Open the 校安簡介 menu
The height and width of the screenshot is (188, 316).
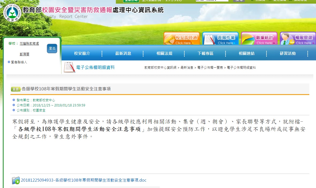coord(82,53)
